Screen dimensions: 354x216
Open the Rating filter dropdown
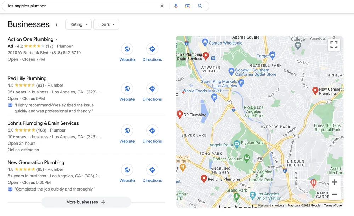point(79,24)
